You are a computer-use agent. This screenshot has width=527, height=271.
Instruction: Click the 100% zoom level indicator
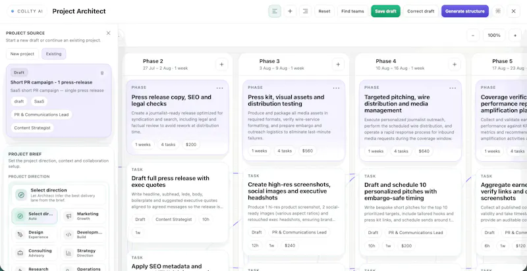[x=494, y=36]
